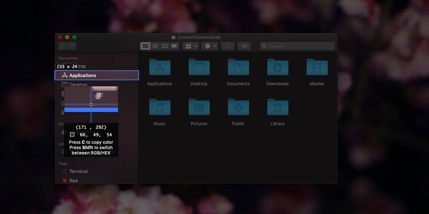This screenshot has height=214, width=429.
Task: Open the Music folder
Action: [x=160, y=107]
